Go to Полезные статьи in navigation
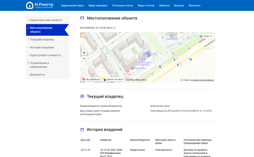 122,5
